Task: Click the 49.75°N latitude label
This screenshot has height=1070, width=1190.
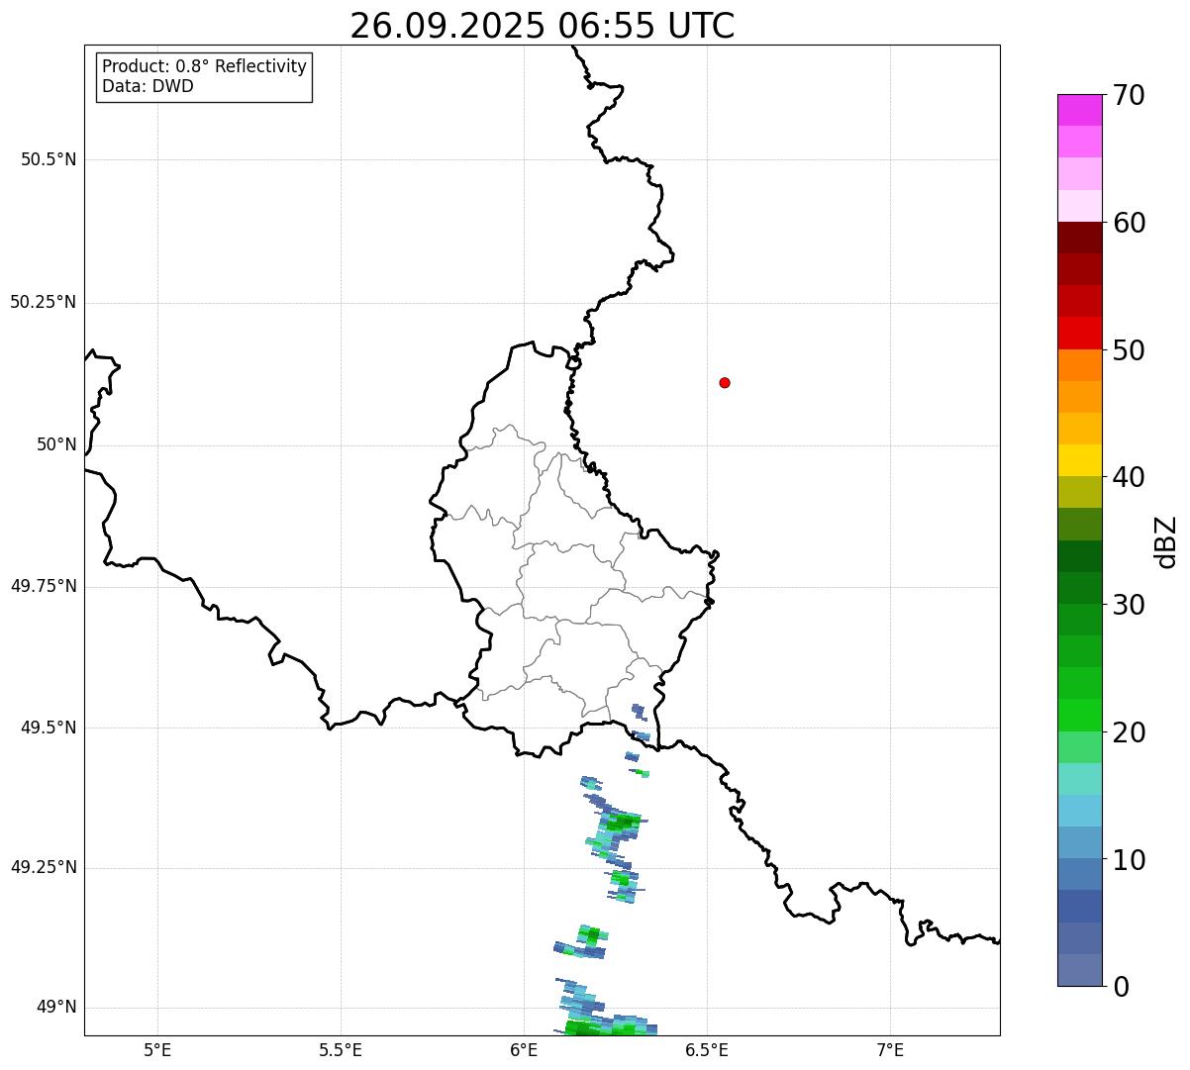Action: point(44,586)
